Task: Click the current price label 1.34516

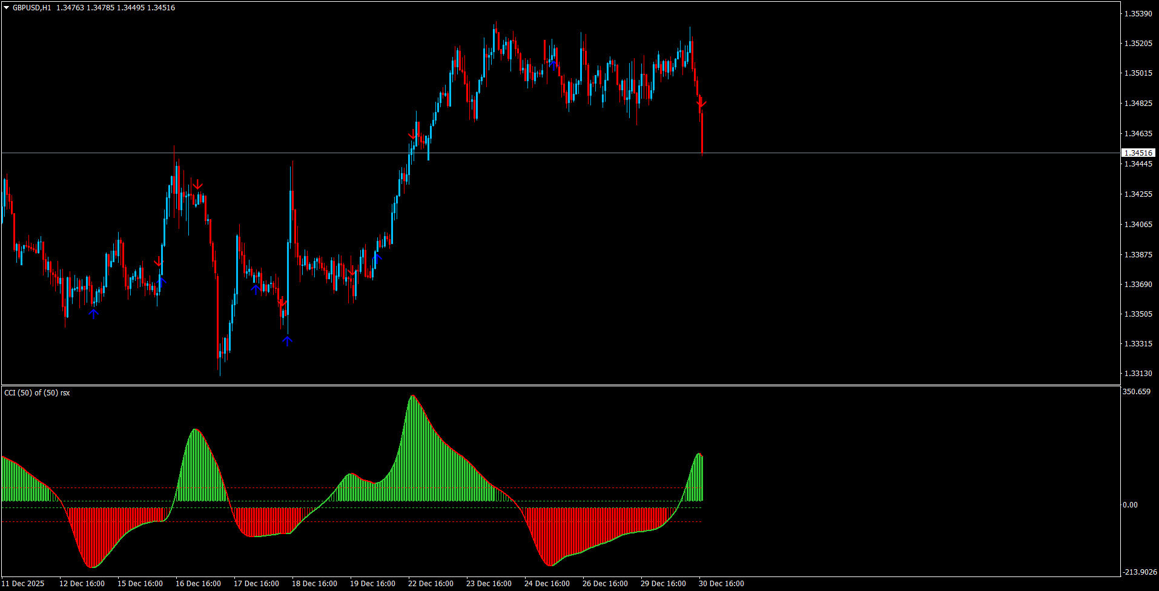Action: click(1138, 153)
